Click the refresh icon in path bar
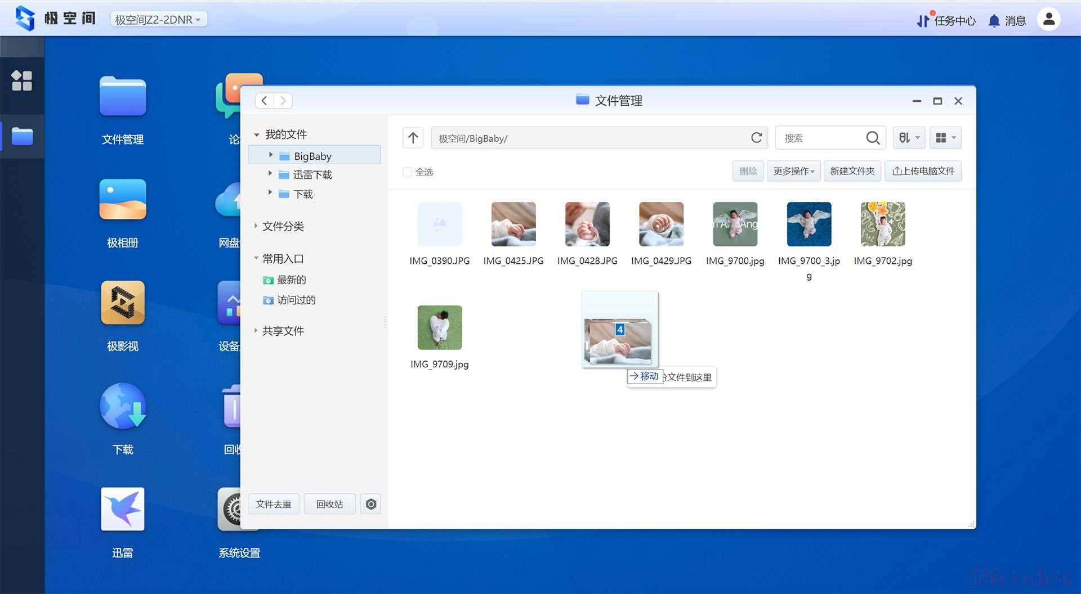 [x=756, y=138]
